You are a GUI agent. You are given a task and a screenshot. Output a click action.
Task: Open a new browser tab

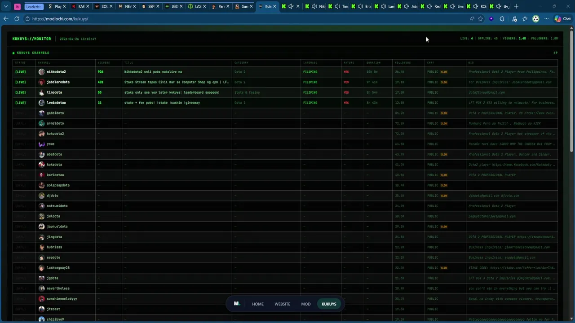click(516, 6)
